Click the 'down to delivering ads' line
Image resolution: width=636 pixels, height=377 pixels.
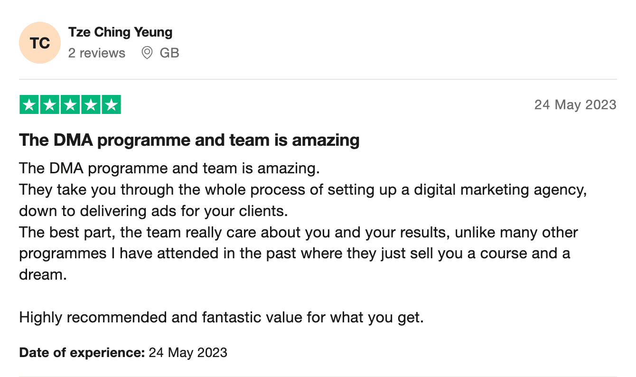[153, 210]
